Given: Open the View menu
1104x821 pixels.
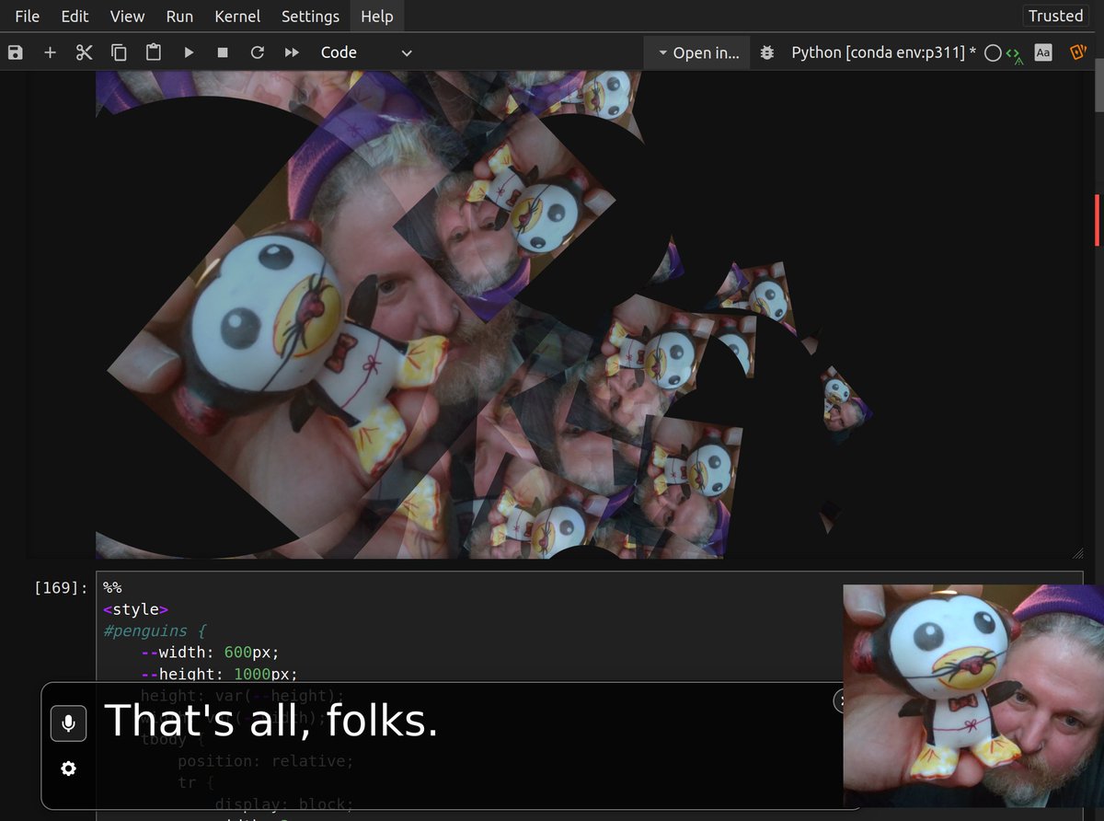Looking at the screenshot, I should (x=127, y=17).
